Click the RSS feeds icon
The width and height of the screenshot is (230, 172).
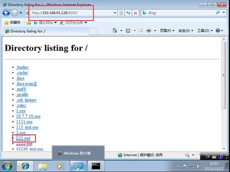128,30
